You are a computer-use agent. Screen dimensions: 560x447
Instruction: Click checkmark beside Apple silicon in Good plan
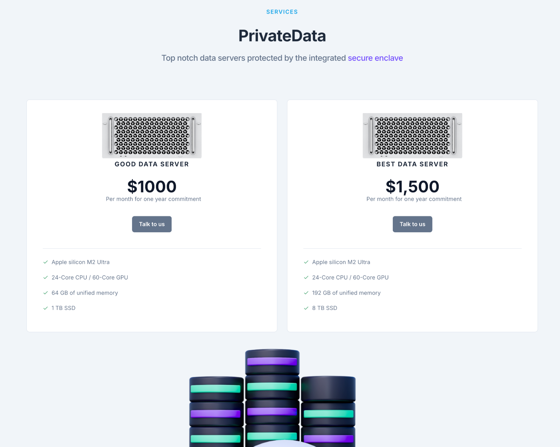(46, 262)
